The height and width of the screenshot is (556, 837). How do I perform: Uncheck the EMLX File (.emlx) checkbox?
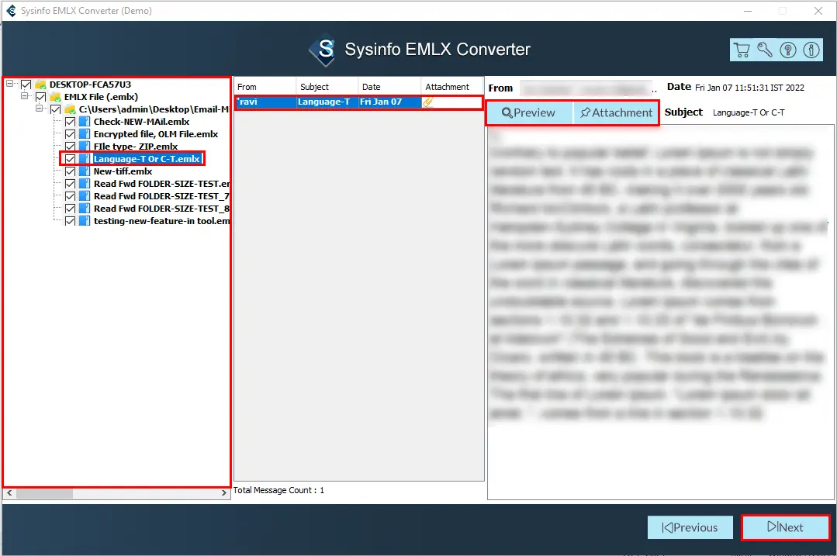point(40,97)
